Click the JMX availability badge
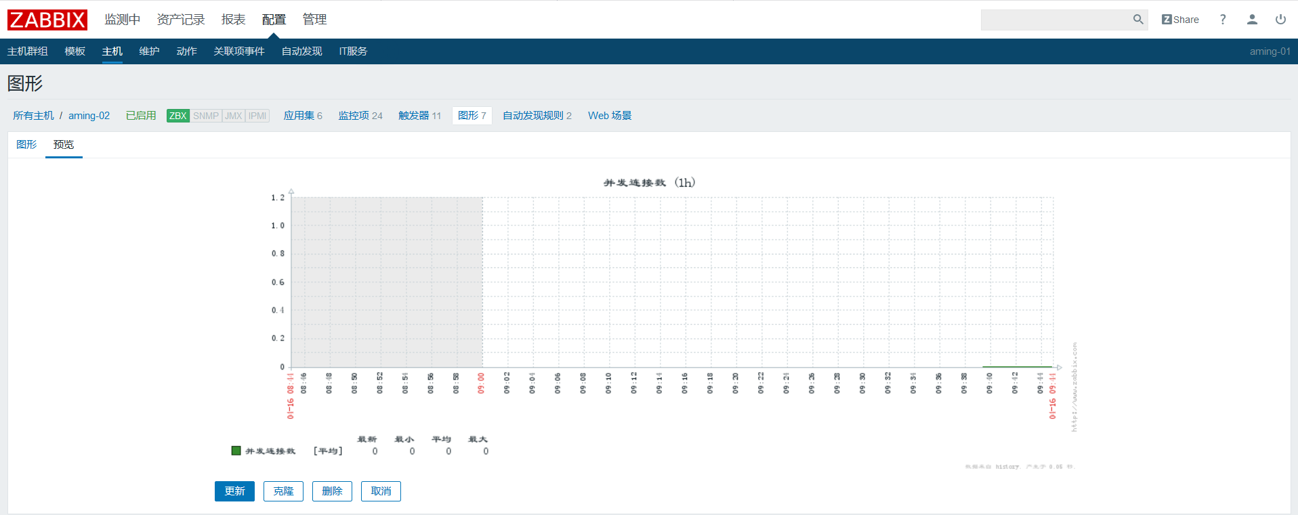1298x515 pixels. (234, 116)
